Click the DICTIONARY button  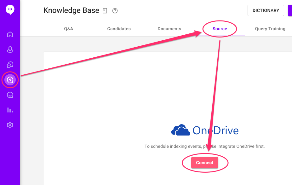pyautogui.click(x=266, y=10)
